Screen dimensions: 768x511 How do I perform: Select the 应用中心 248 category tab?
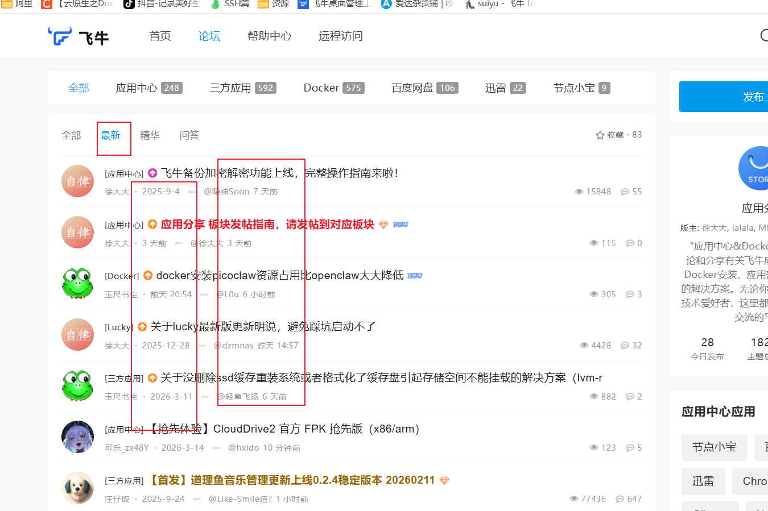pyautogui.click(x=149, y=88)
